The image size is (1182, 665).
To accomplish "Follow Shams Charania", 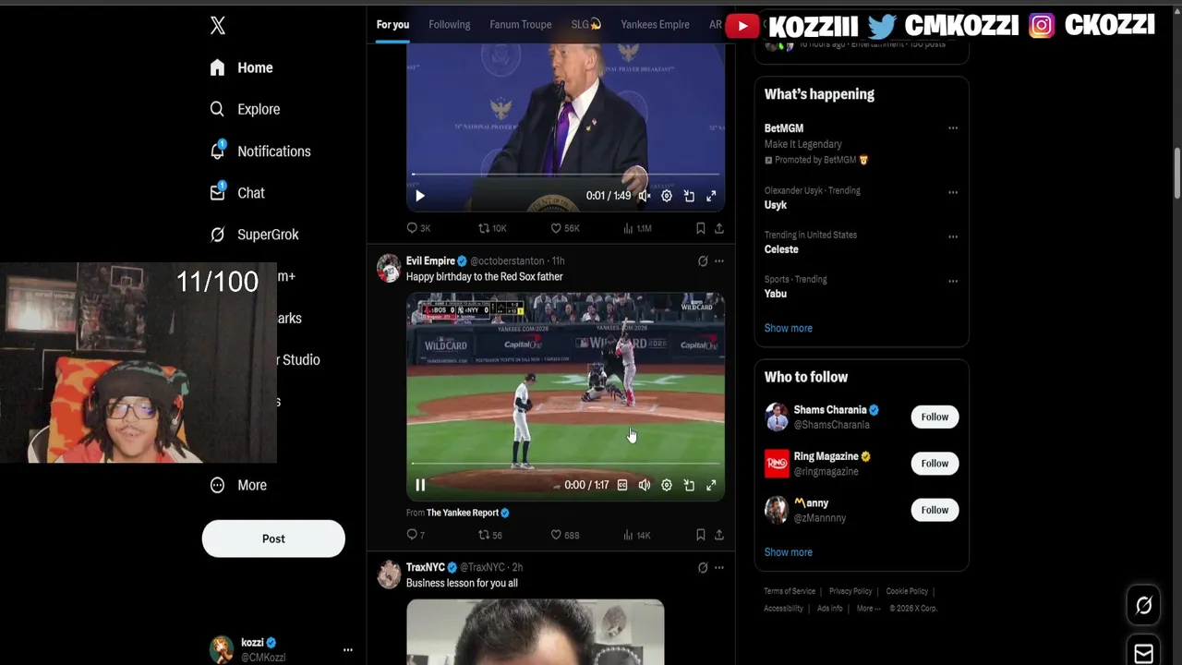I will coord(935,417).
